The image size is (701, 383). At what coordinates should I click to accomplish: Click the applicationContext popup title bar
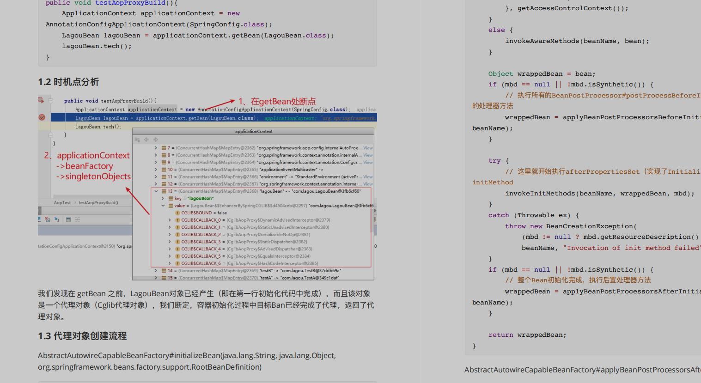point(253,131)
